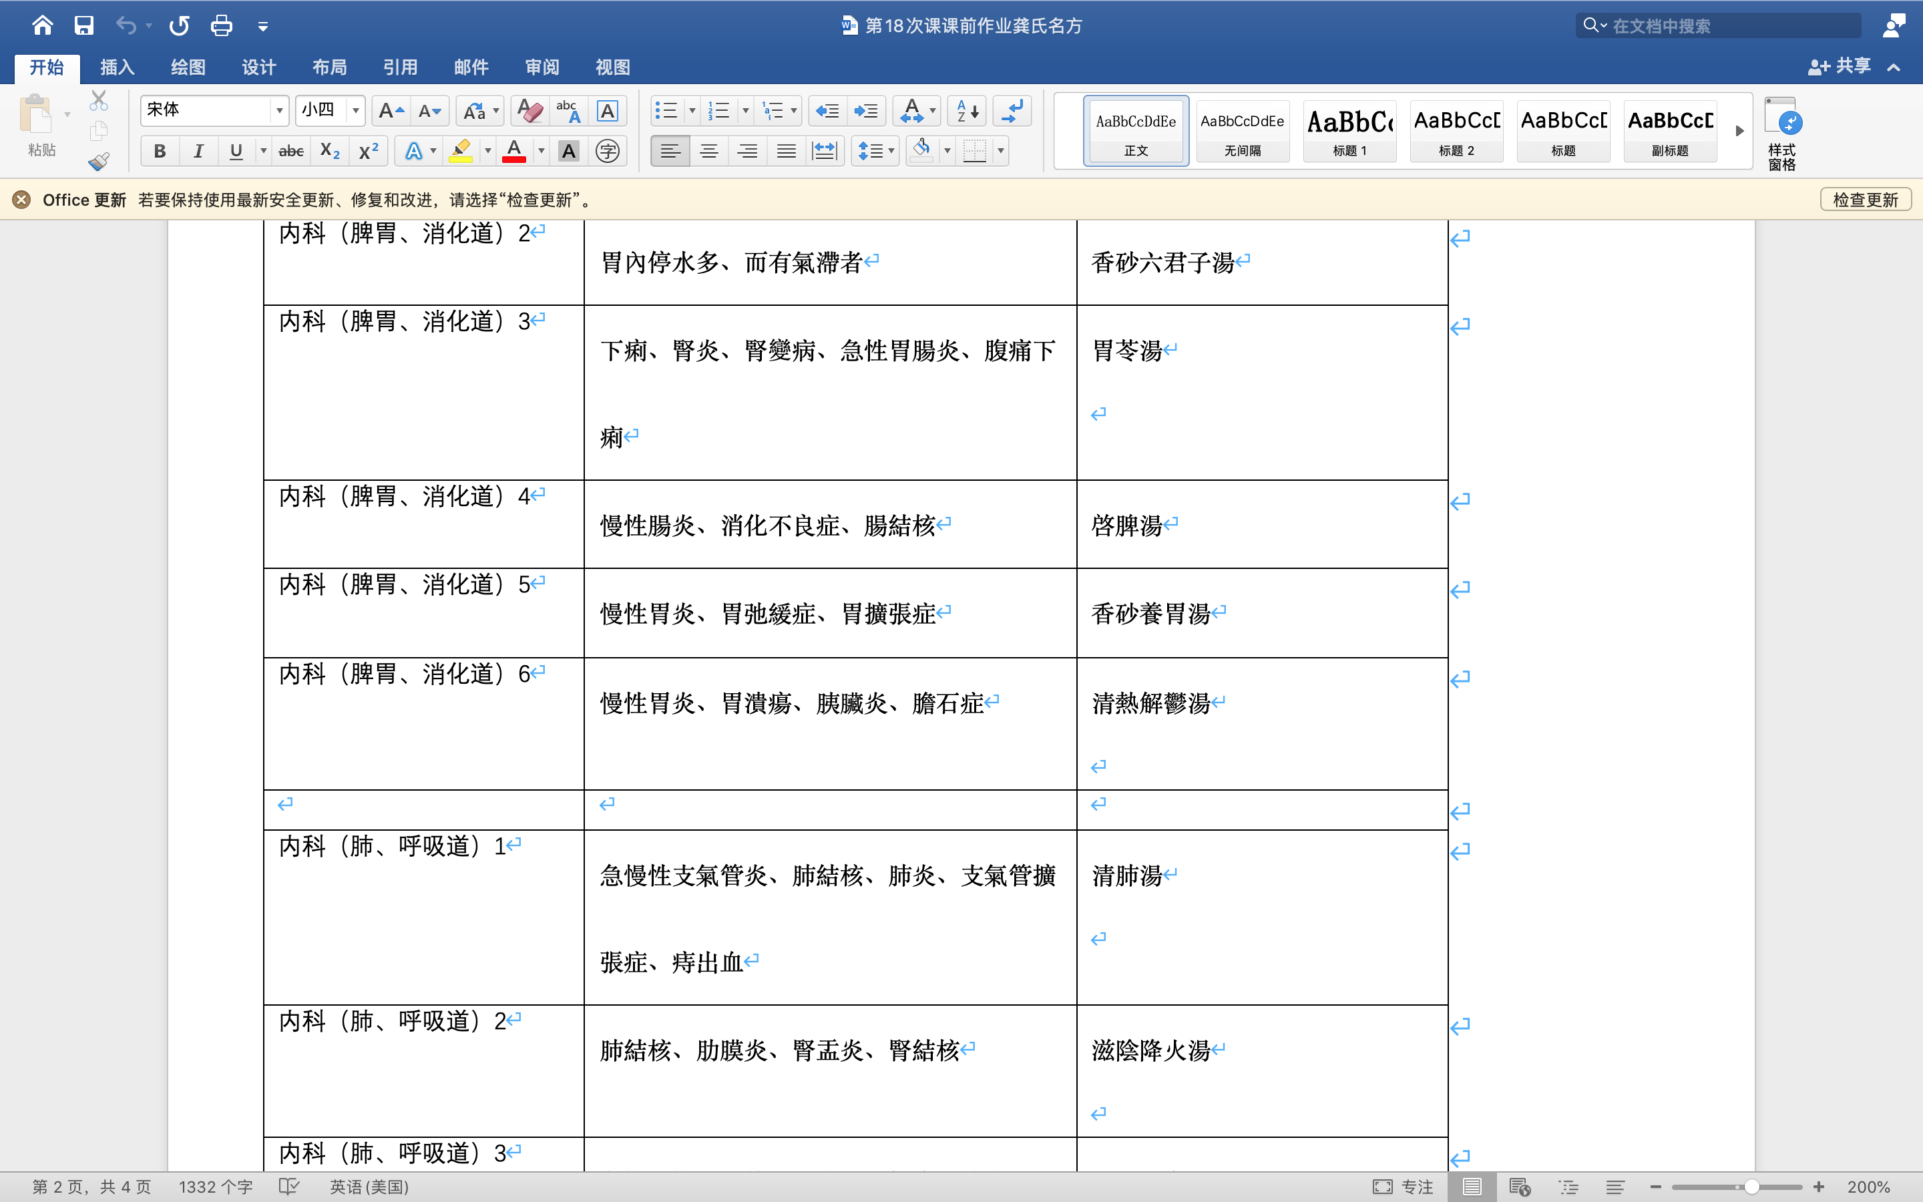The height and width of the screenshot is (1202, 1923).
Task: Switch to the 绘图 tab
Action: 188,67
